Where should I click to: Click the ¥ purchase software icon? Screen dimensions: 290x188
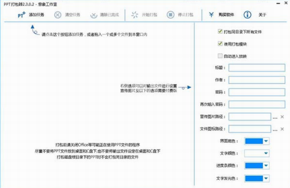point(211,14)
